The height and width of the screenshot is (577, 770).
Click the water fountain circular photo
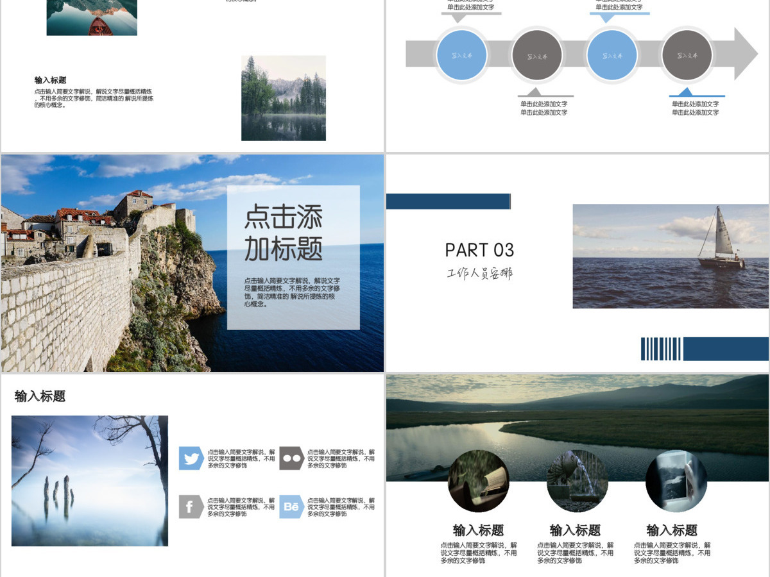(577, 481)
